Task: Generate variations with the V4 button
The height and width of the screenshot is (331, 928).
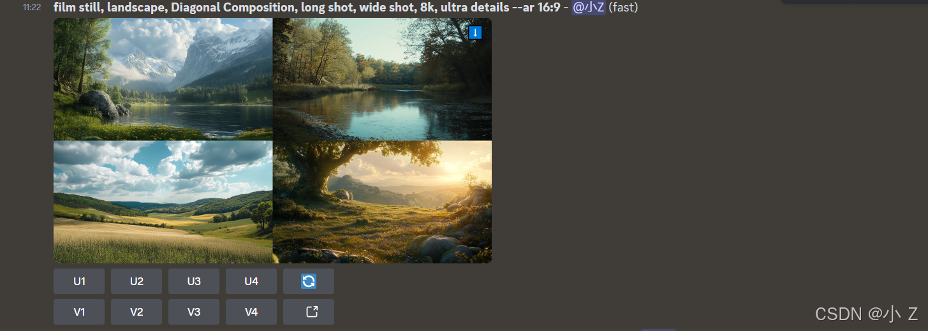Action: point(251,312)
